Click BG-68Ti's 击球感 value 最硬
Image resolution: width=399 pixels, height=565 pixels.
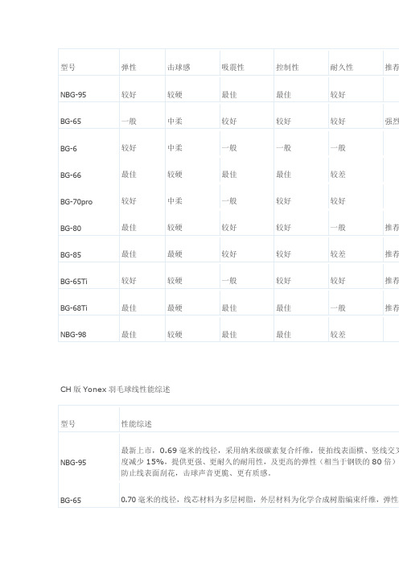coord(175,307)
